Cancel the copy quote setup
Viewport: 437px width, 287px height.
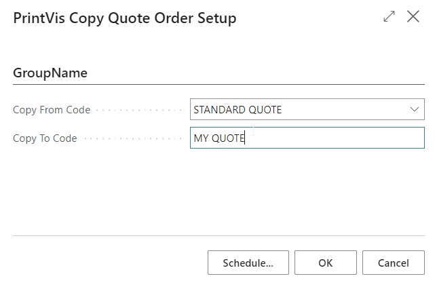click(x=394, y=263)
